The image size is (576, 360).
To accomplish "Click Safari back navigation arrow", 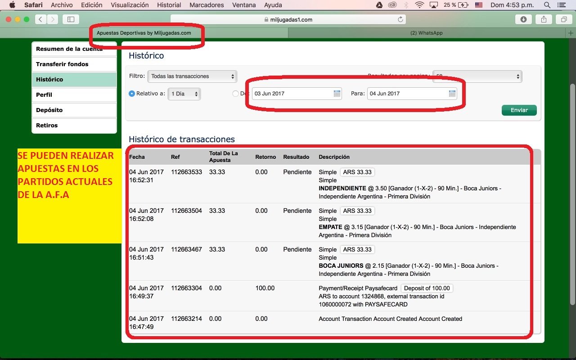I will pyautogui.click(x=41, y=19).
